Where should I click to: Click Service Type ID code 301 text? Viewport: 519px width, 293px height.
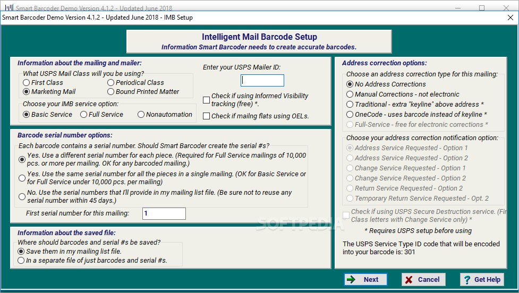coord(421,248)
